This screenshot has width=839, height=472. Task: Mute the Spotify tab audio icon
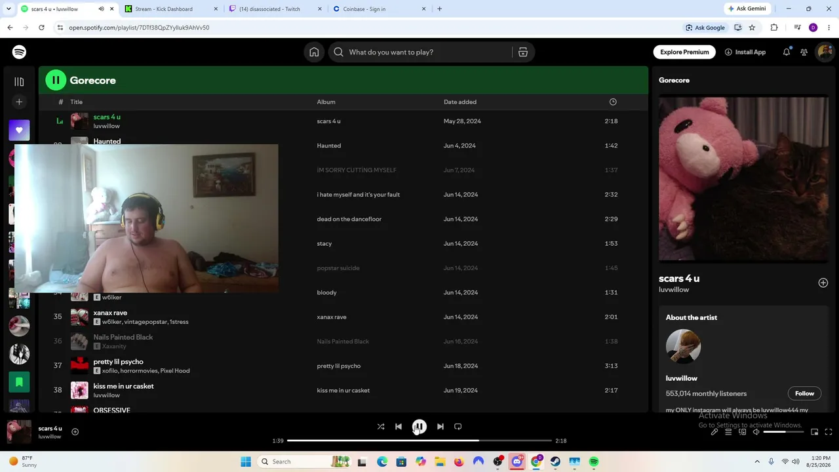[x=101, y=9]
